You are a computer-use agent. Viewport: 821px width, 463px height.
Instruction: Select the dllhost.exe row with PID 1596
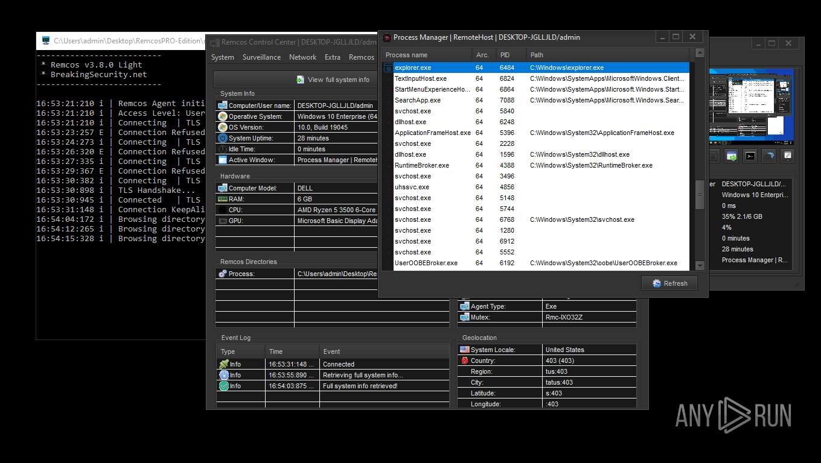point(535,154)
